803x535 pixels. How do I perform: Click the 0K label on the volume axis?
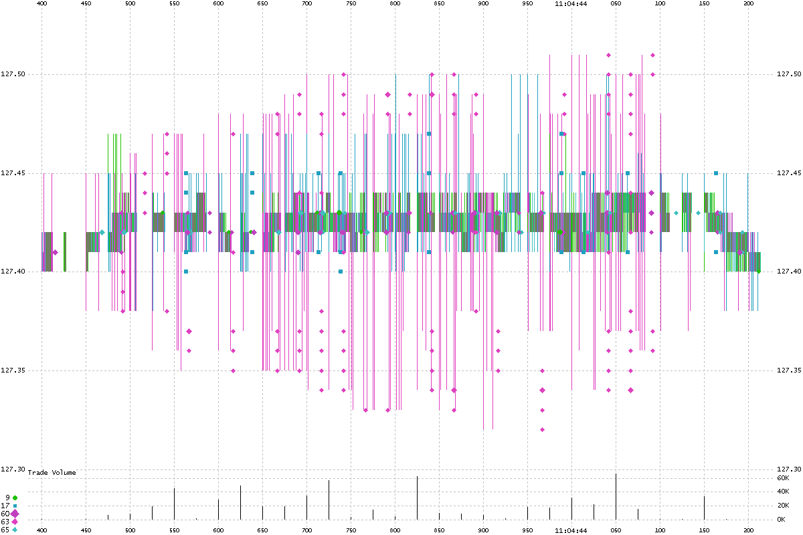click(x=782, y=520)
